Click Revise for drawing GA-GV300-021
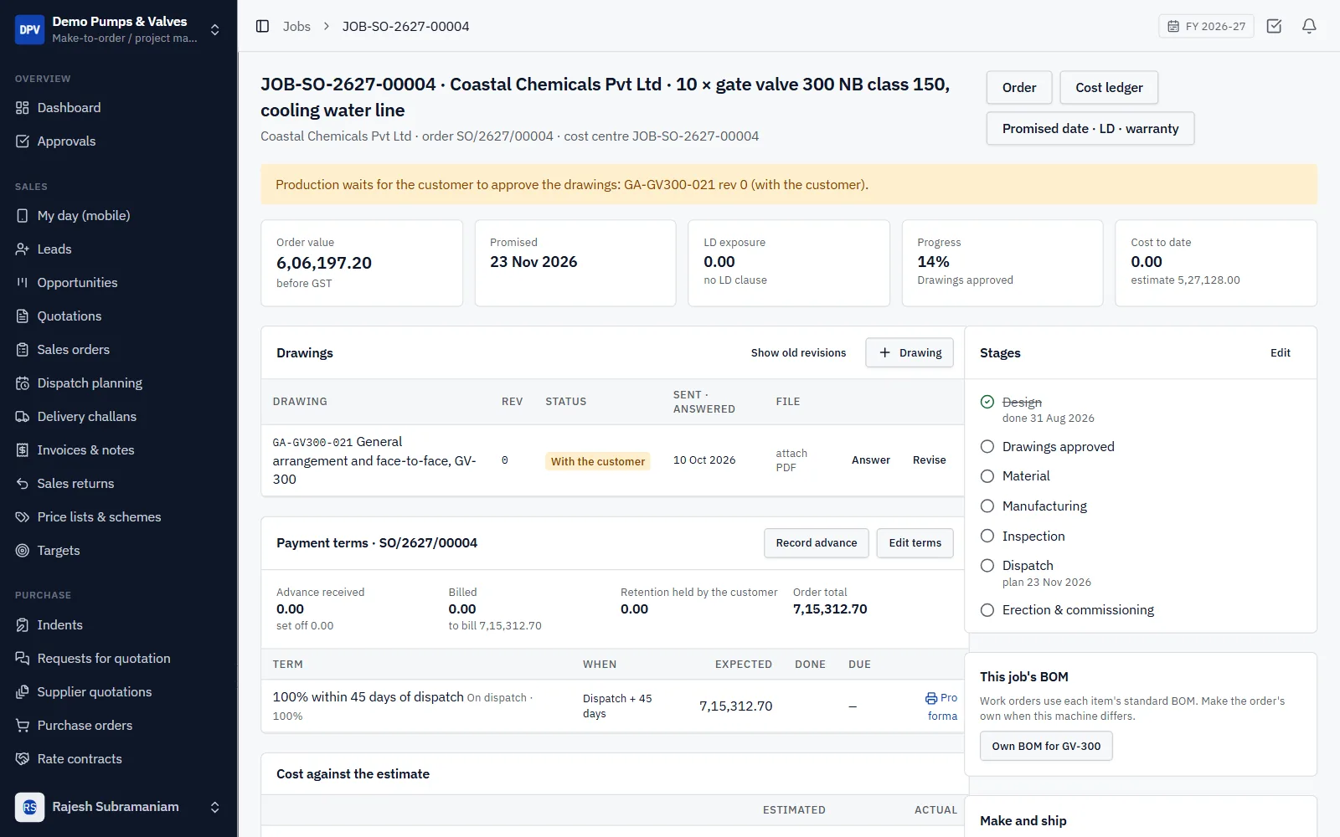 point(930,460)
